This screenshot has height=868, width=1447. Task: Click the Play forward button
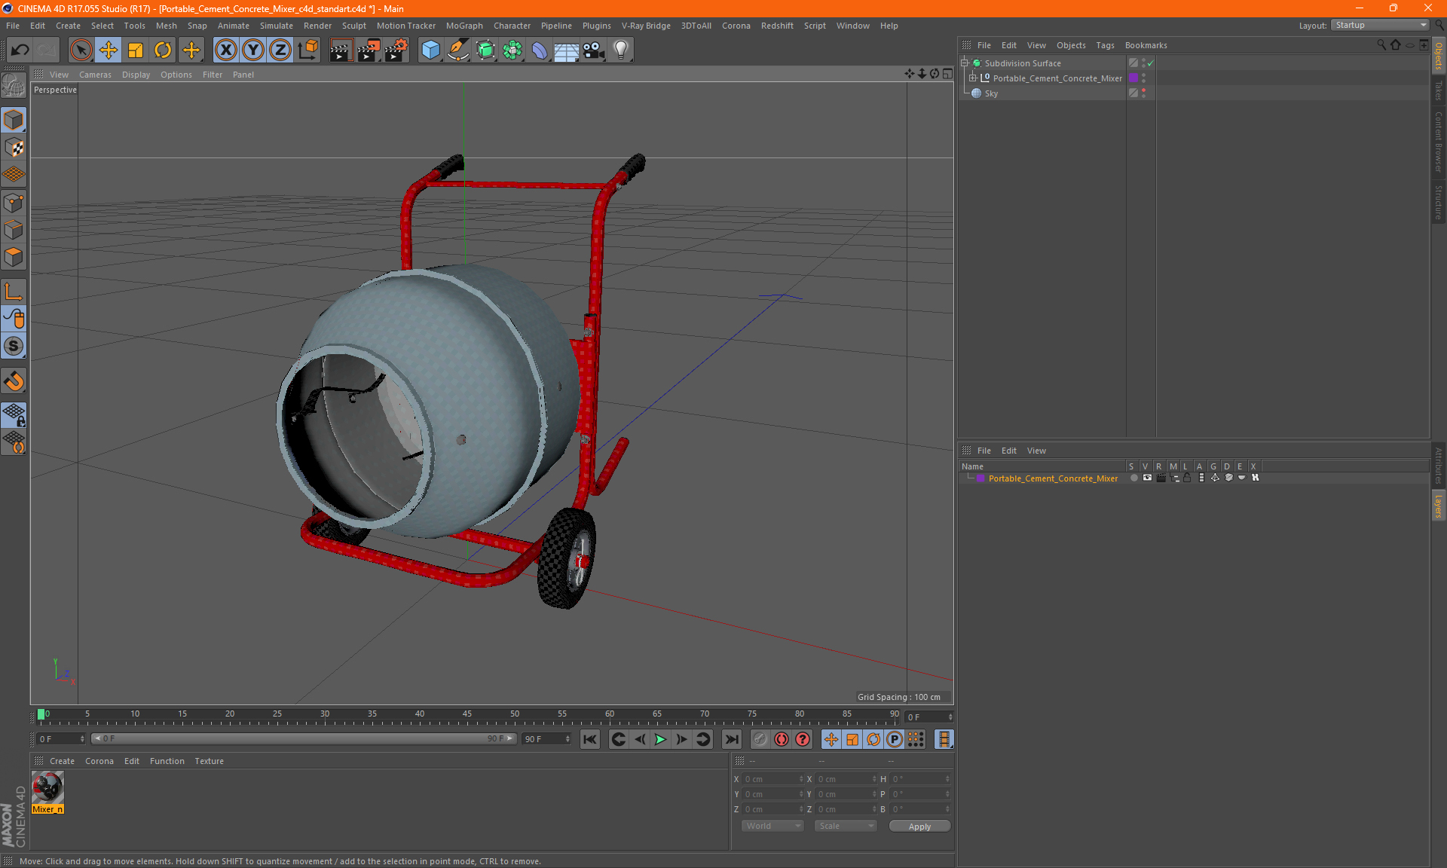pos(660,739)
